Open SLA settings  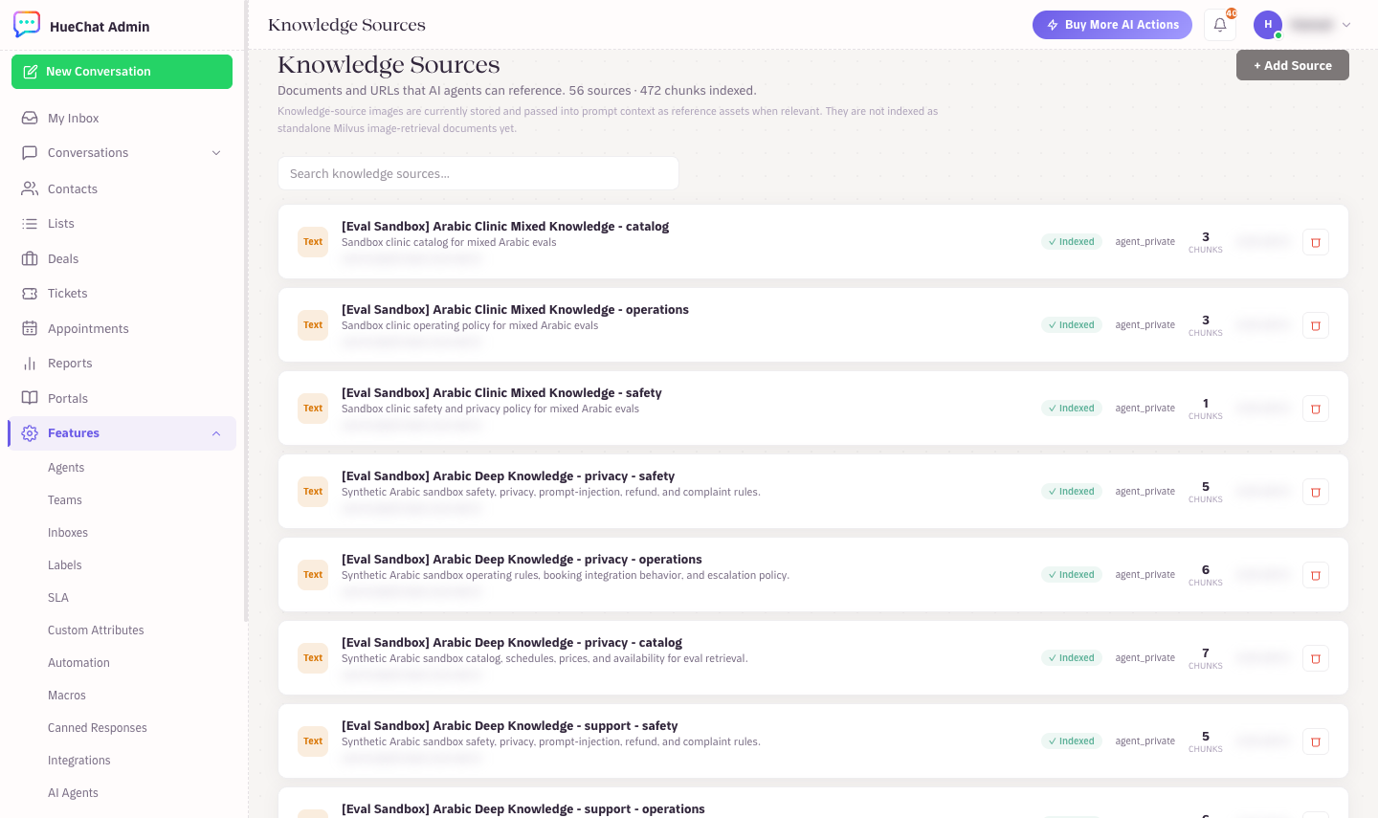tap(58, 598)
